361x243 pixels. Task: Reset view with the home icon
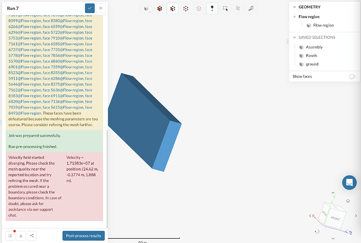click(348, 201)
